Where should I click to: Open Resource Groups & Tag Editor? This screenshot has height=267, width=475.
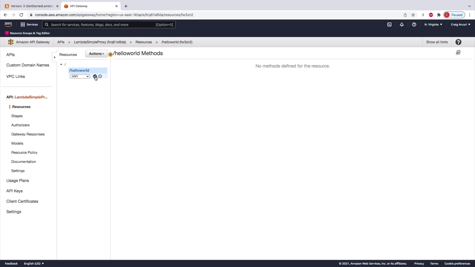pos(27,33)
